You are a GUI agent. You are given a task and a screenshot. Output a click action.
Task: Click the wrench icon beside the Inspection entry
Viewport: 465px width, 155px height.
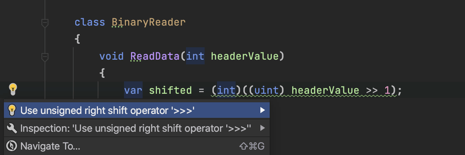tap(12, 128)
